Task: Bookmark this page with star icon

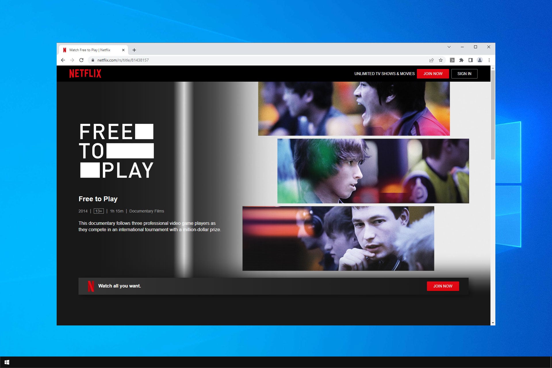Action: tap(440, 60)
